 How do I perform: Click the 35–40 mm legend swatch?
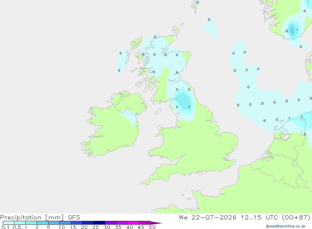point(122,223)
